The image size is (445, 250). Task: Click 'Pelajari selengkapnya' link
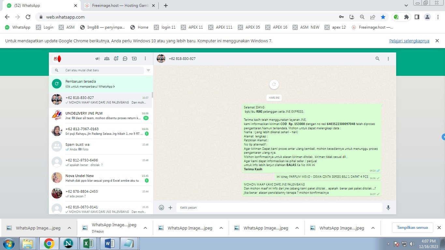click(x=409, y=41)
